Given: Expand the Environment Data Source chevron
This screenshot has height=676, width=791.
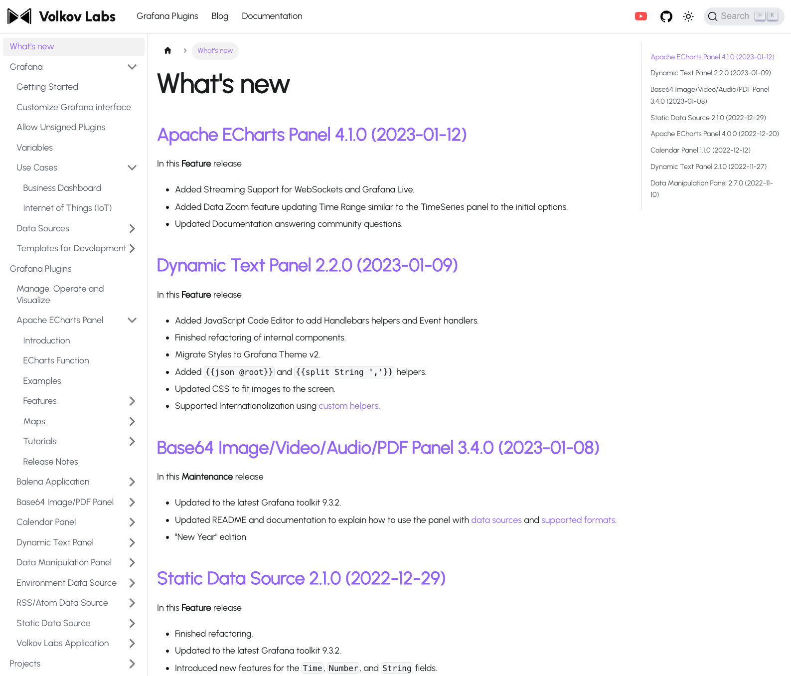Looking at the screenshot, I should tap(132, 583).
